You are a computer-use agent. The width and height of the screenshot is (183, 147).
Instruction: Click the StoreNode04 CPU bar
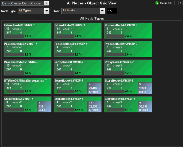(65, 110)
